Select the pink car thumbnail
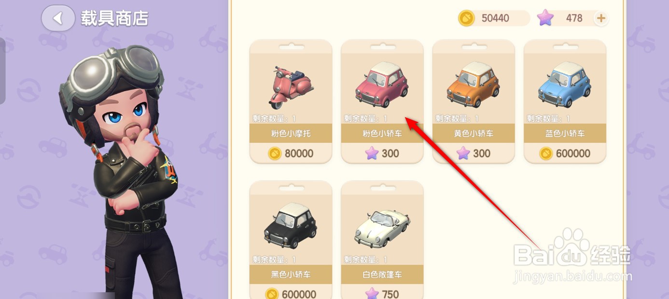This screenshot has width=669, height=299. click(x=382, y=85)
